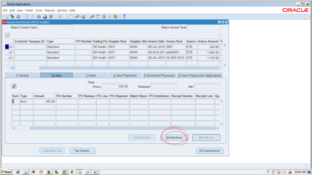Viewport: 312px width, 175px height.
Task: Select invoice amount 1,150.00 cell
Action: (208, 58)
